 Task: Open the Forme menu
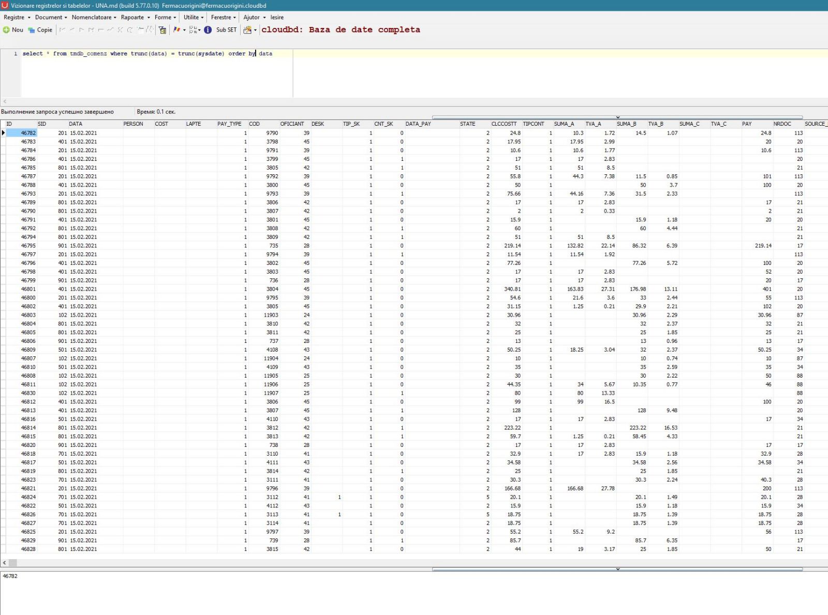(165, 17)
